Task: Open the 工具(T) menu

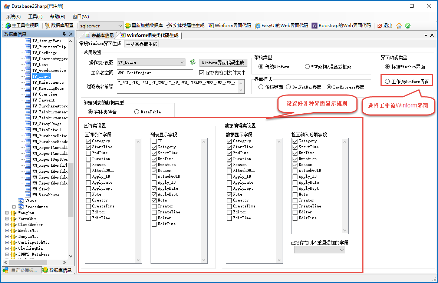Action: pyautogui.click(x=35, y=17)
